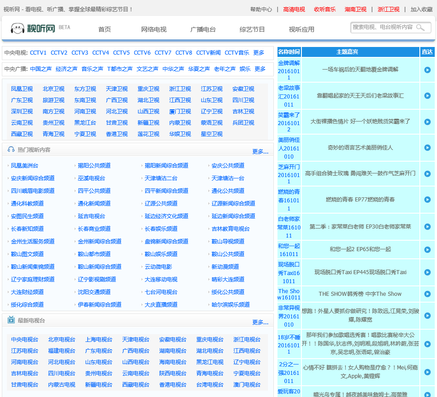
Task: Open 大连移动电视 link
Action: 161,280
